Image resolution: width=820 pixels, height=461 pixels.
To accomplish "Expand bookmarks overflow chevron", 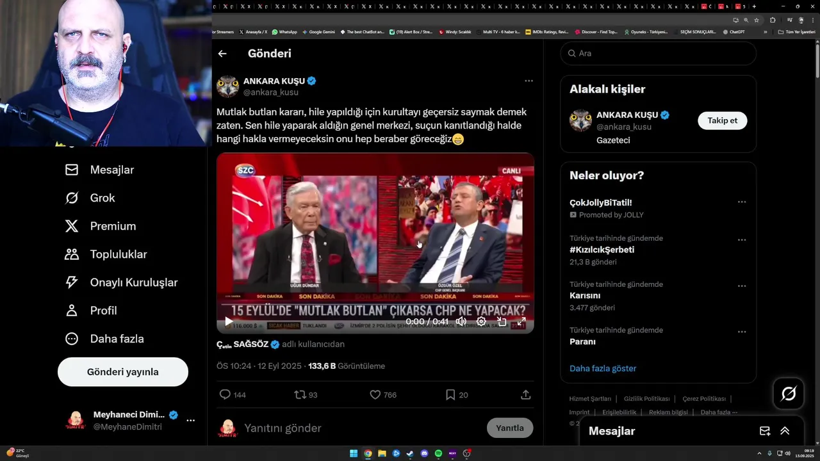I will pos(765,31).
